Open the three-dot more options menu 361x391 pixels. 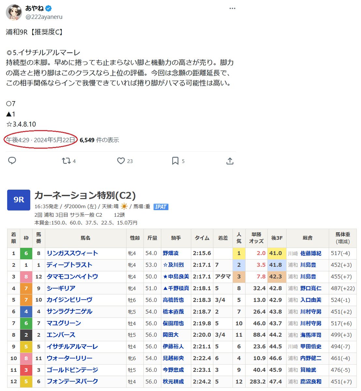[232, 8]
